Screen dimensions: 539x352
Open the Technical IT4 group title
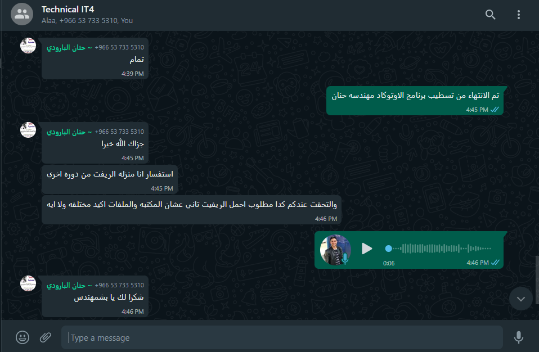(68, 9)
